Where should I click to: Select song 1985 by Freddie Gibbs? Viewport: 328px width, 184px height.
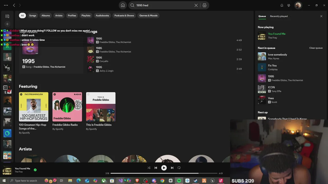tap(165, 50)
